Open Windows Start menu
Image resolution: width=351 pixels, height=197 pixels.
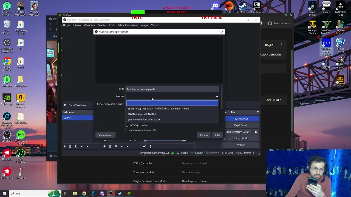point(4,193)
